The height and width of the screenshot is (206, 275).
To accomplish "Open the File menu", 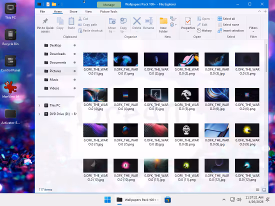I will (42, 11).
